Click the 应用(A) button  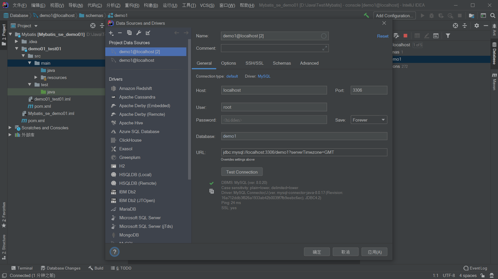pos(374,252)
